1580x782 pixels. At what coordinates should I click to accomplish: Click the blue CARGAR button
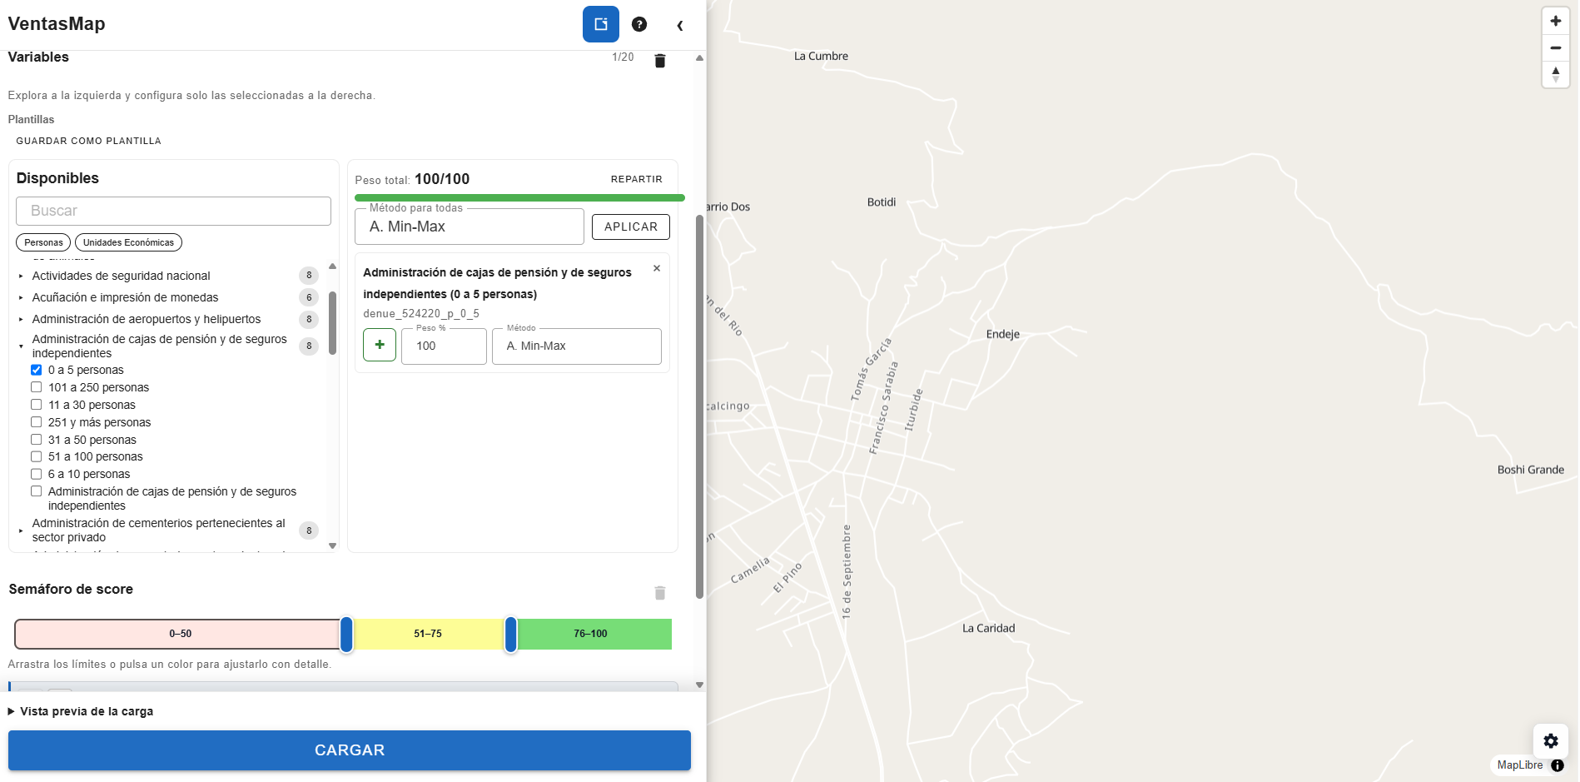click(x=350, y=750)
